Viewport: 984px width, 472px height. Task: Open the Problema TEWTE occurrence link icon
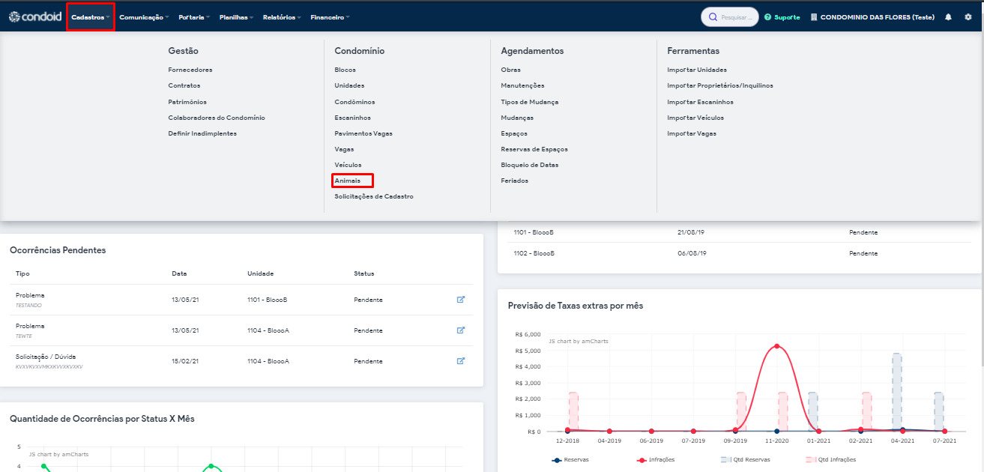point(461,330)
